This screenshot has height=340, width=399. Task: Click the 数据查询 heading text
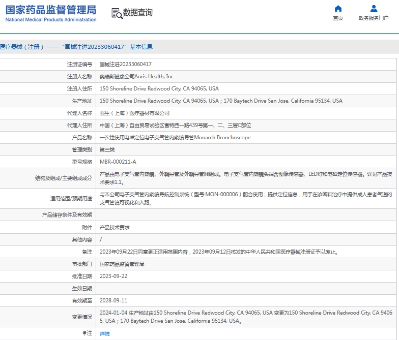tap(138, 13)
